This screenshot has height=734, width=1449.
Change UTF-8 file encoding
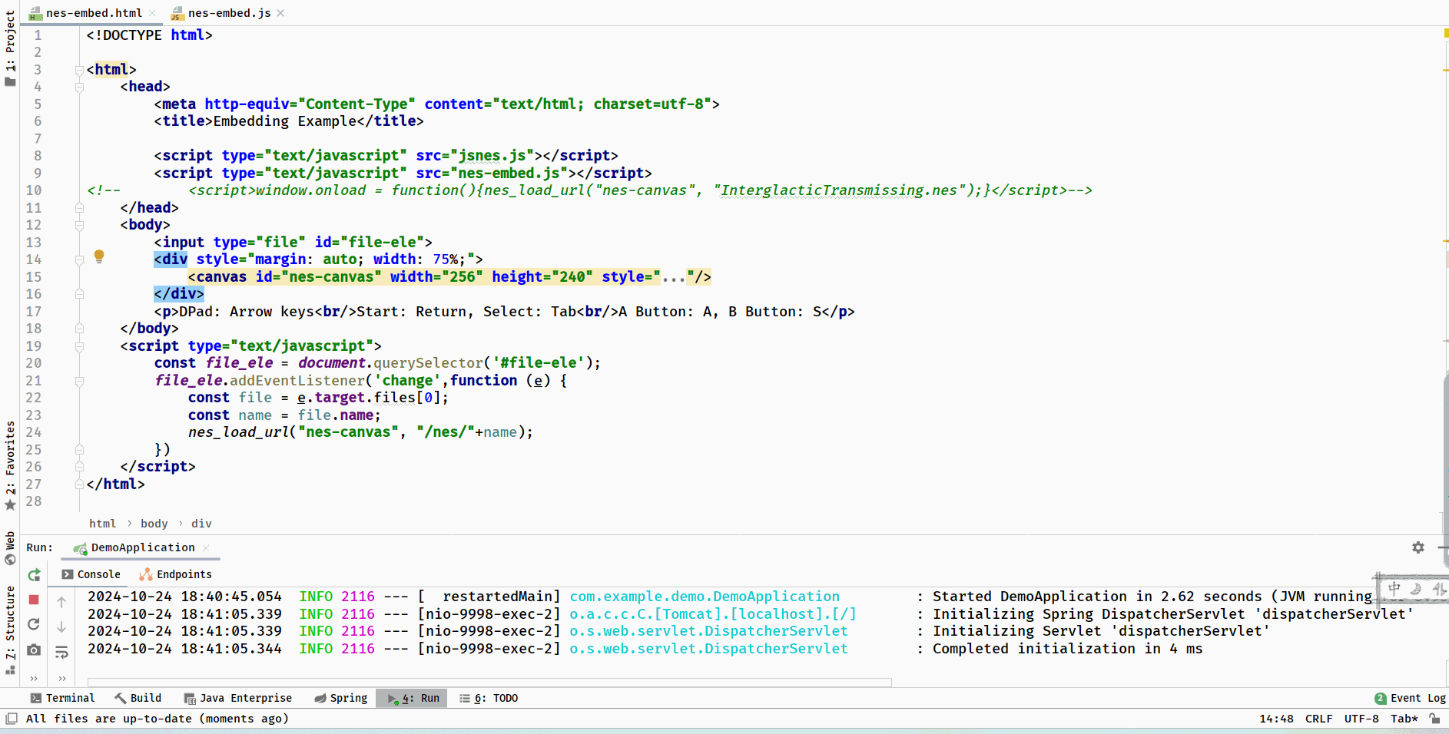coord(1361,719)
